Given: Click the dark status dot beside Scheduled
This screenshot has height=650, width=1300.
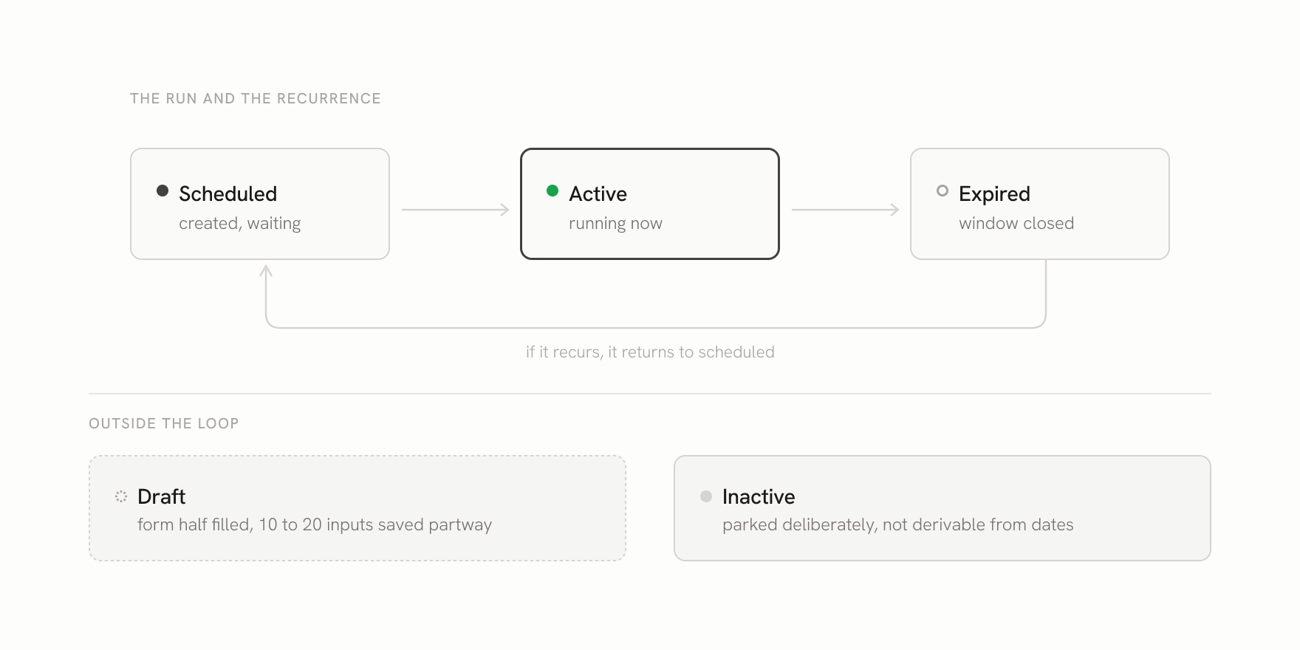Looking at the screenshot, I should click(x=162, y=191).
